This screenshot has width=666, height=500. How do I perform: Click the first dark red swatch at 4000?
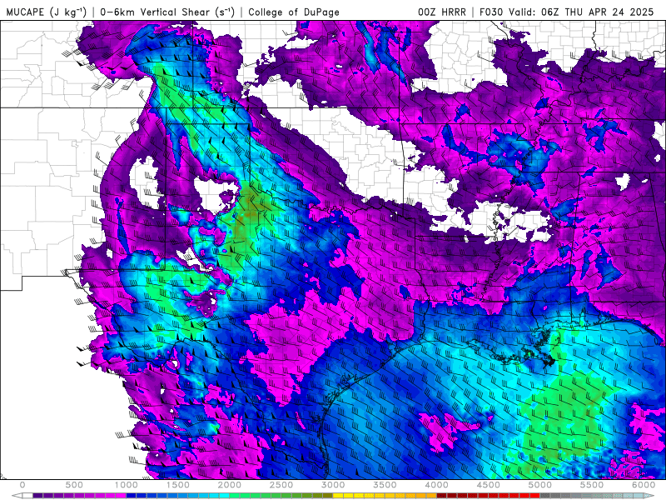(442, 496)
